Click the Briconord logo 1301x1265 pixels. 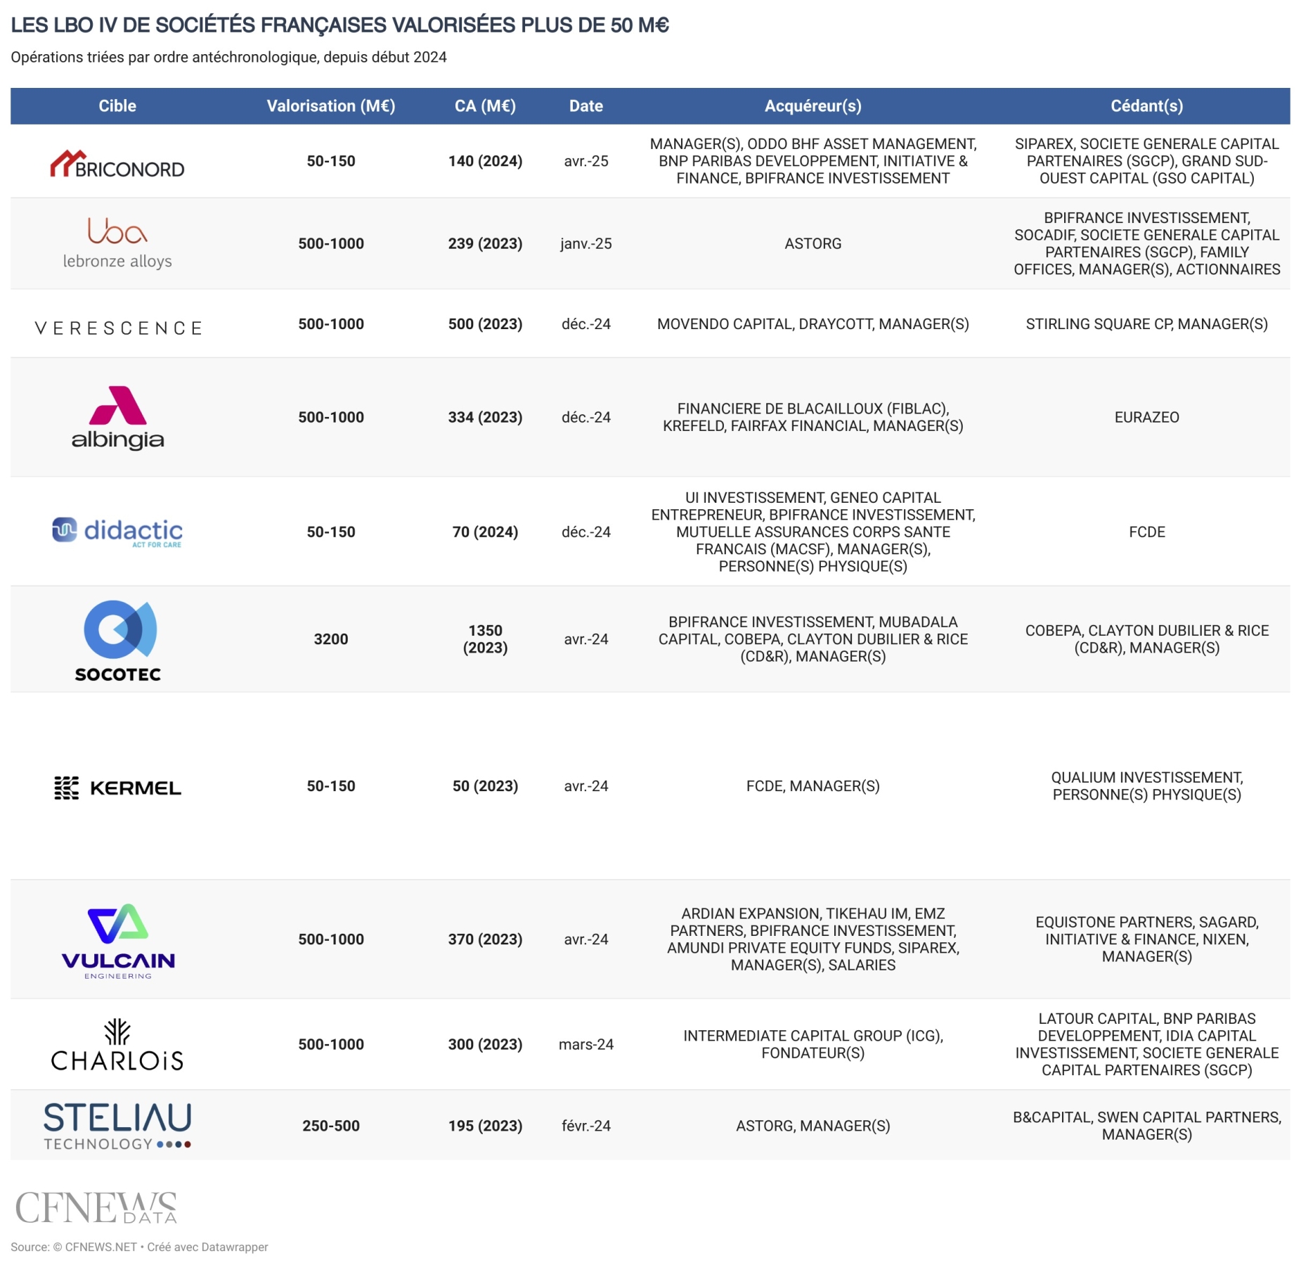click(x=117, y=163)
